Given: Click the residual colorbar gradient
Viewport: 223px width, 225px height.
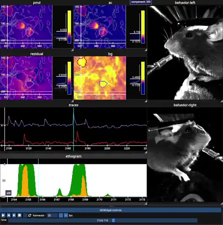Looking at the screenshot, I should [69, 78].
